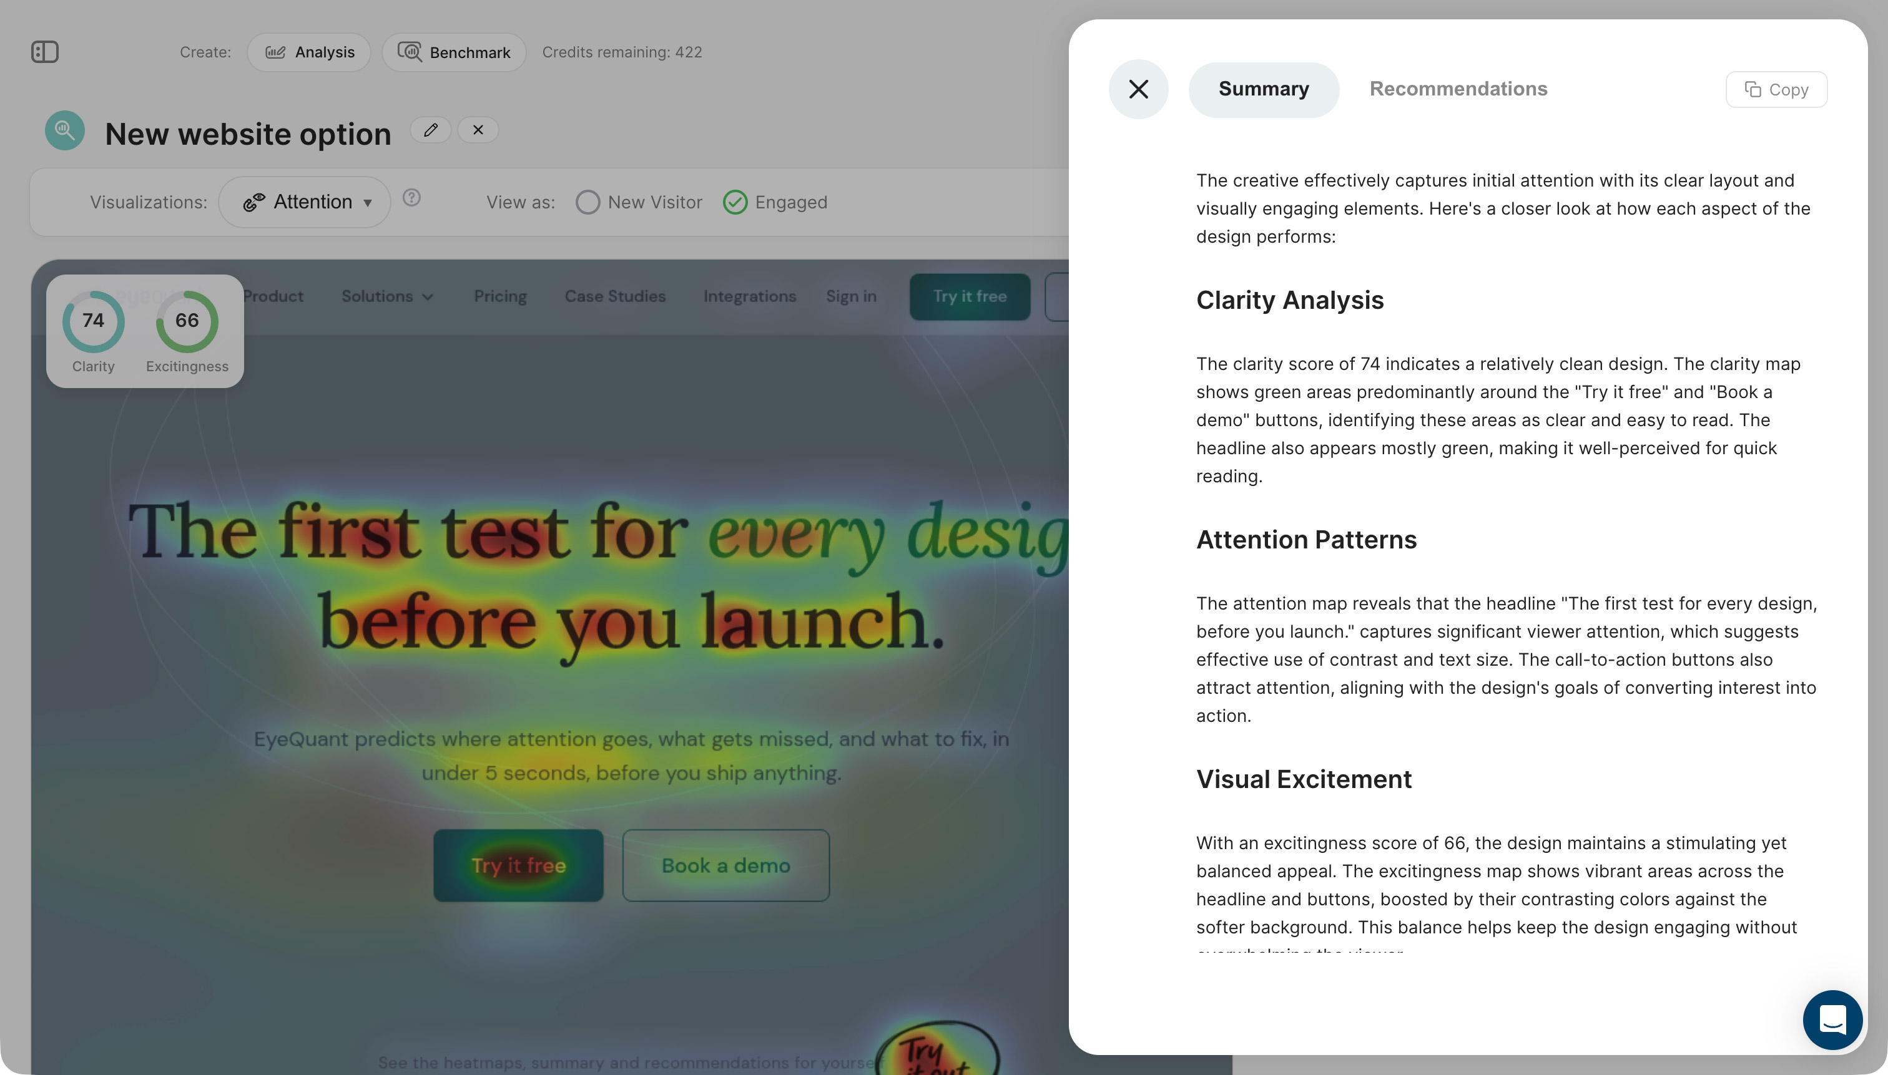Click the header Try it free button
This screenshot has width=1888, height=1075.
point(970,297)
